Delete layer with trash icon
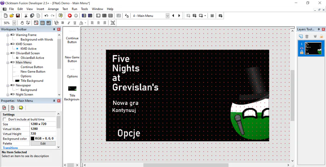 307,37
